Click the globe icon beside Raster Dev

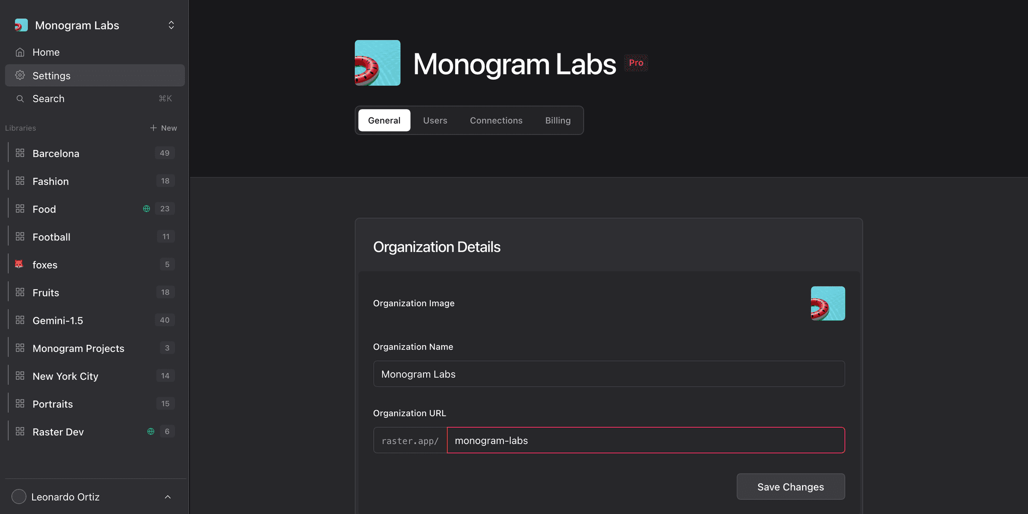click(x=151, y=432)
